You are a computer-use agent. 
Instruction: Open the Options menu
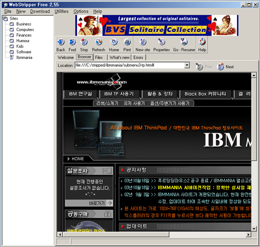(x=81, y=11)
